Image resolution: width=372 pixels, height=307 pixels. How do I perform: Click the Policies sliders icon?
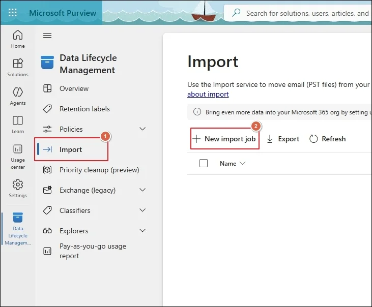[x=47, y=129]
